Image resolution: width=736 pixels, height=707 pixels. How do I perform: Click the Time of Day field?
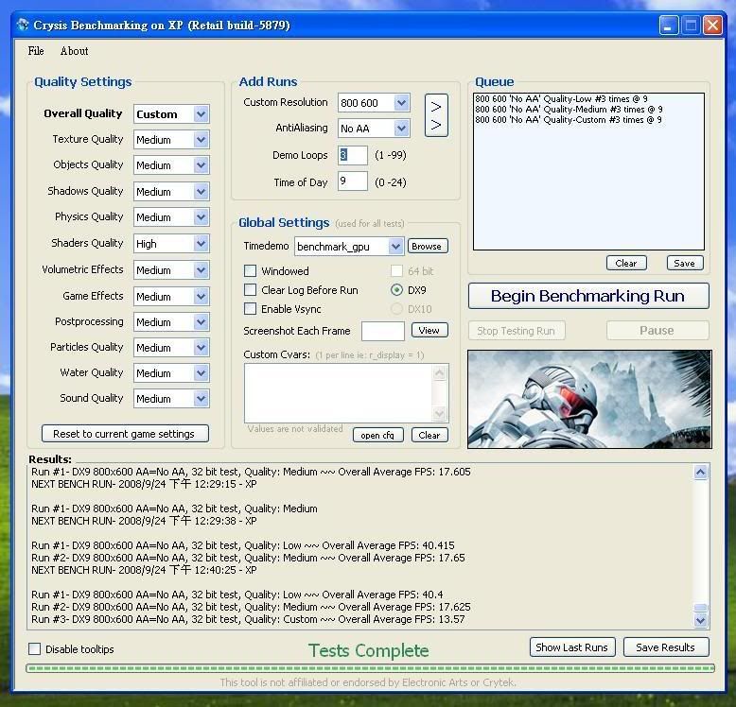(353, 181)
